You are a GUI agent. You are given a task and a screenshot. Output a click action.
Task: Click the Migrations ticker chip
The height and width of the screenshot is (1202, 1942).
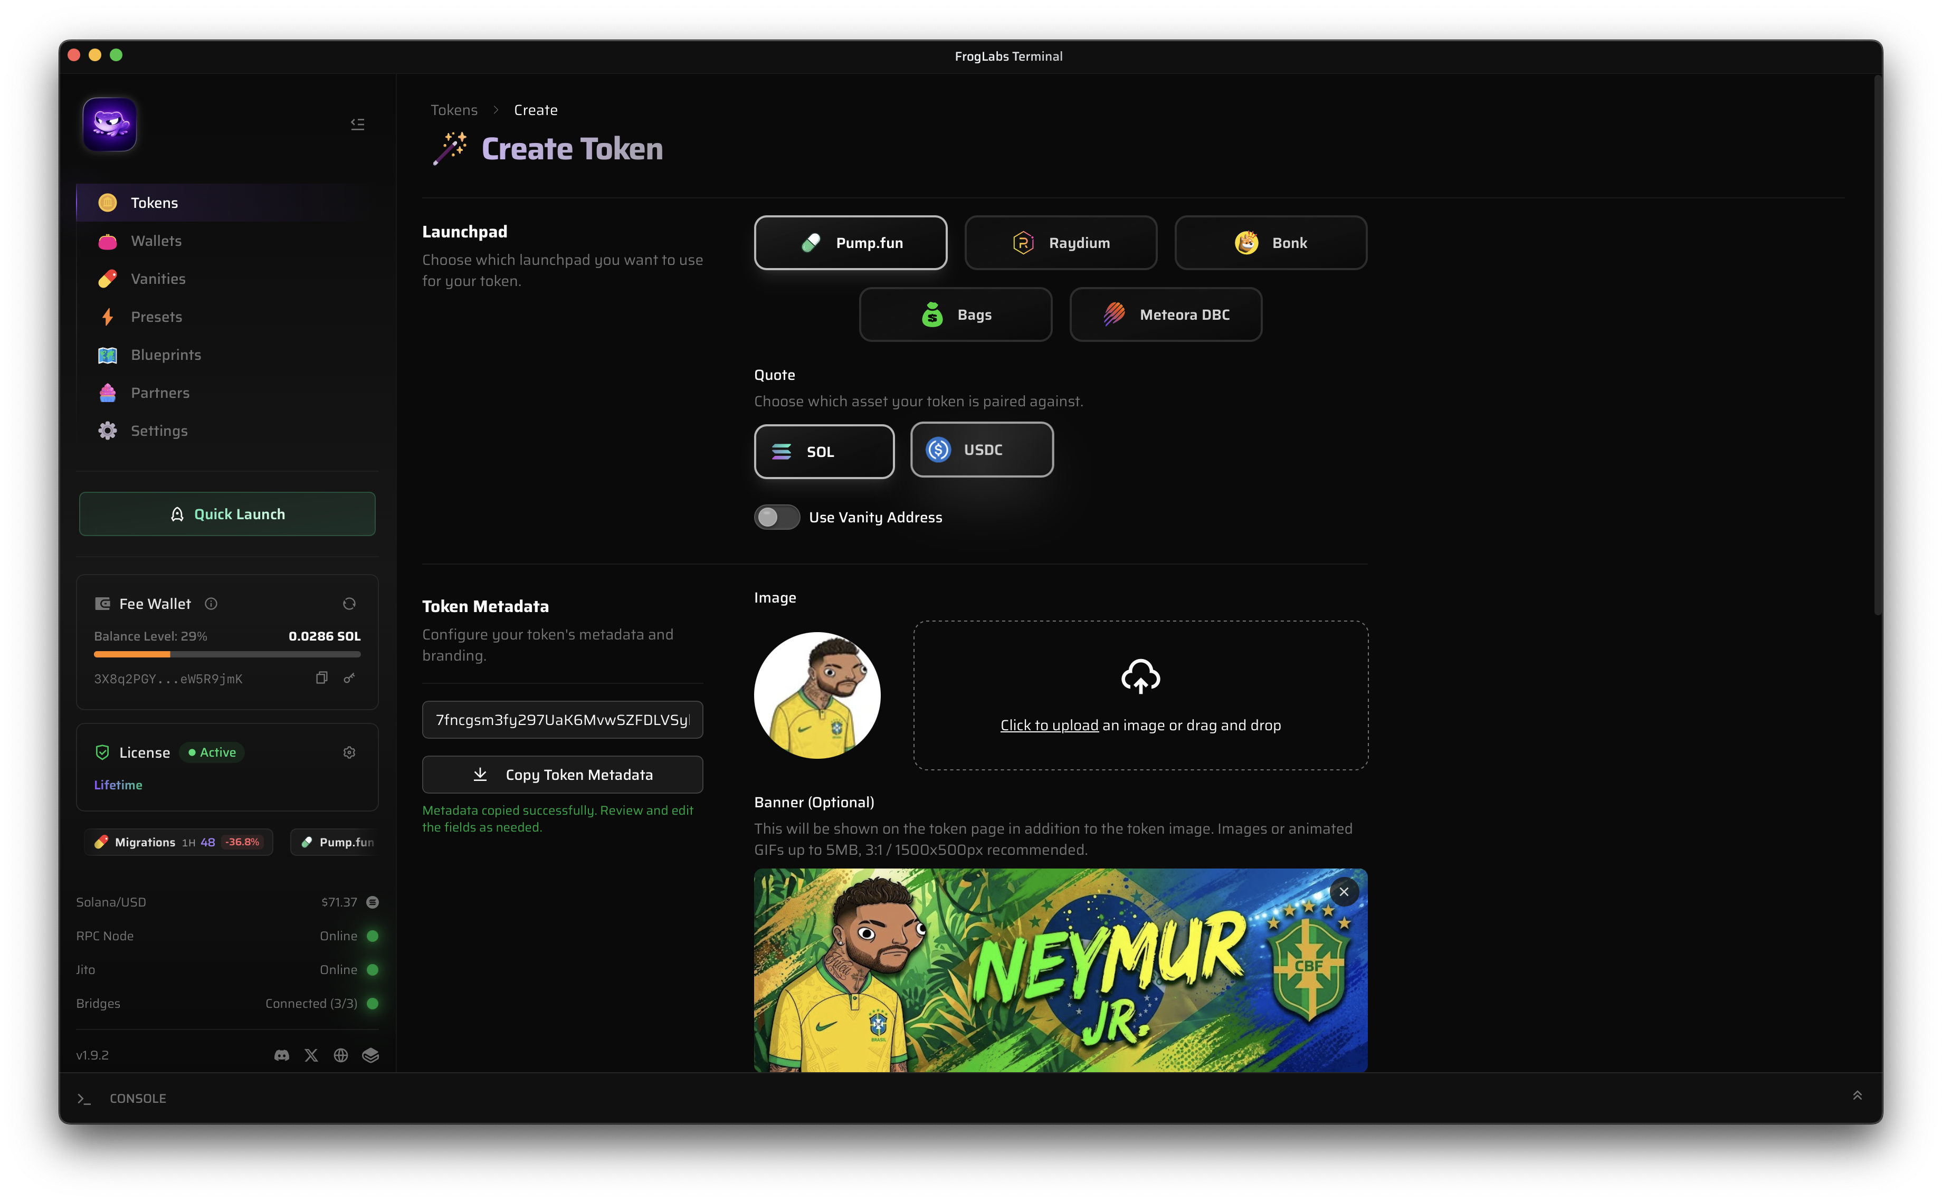coord(179,843)
